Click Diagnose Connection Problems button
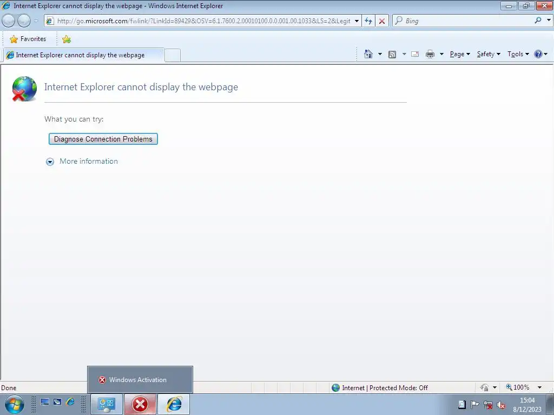 [x=103, y=139]
